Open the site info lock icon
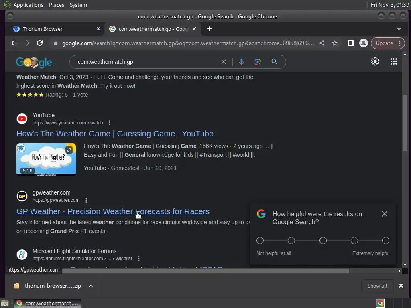Screen dimensions: 411x308 [x=55, y=43]
